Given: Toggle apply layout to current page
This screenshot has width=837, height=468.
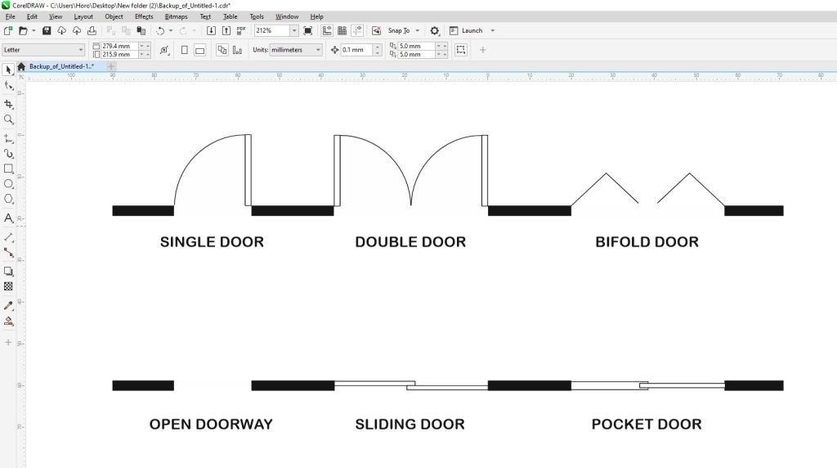Looking at the screenshot, I should click(x=237, y=50).
